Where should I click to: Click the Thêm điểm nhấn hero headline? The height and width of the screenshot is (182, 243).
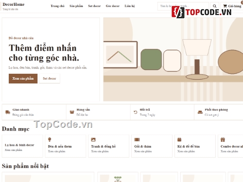(44, 53)
